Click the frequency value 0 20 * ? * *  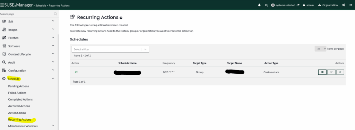169,72
